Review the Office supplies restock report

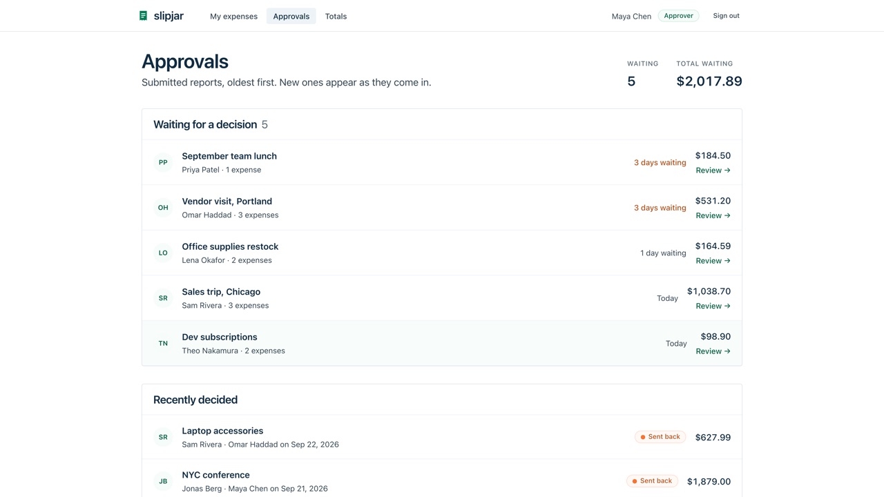point(713,261)
